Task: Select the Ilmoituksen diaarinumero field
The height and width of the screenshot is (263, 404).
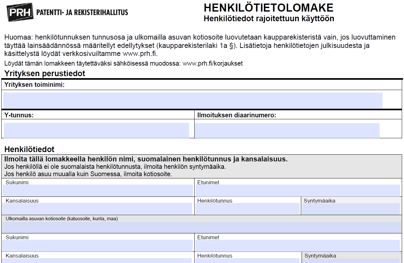Action: point(287,131)
